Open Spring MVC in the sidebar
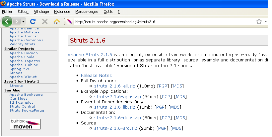 tap(20, 69)
